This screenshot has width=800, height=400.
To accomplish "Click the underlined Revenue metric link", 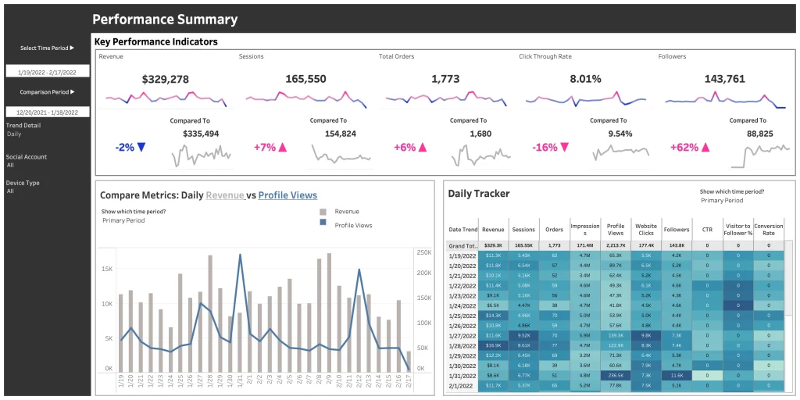I will [225, 195].
